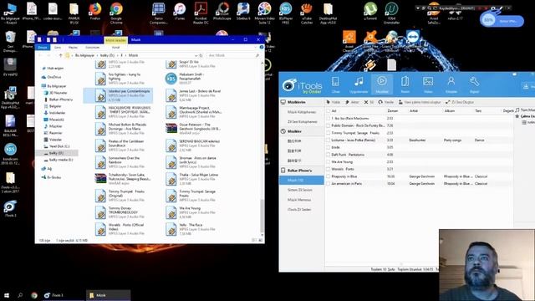This screenshot has width=535, height=301.
Task: Check the Timmy Trumpet, Savage - Freaks song
Action: click(329, 133)
